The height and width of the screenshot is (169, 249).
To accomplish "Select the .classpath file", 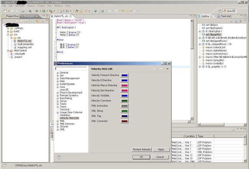I will (20, 54).
